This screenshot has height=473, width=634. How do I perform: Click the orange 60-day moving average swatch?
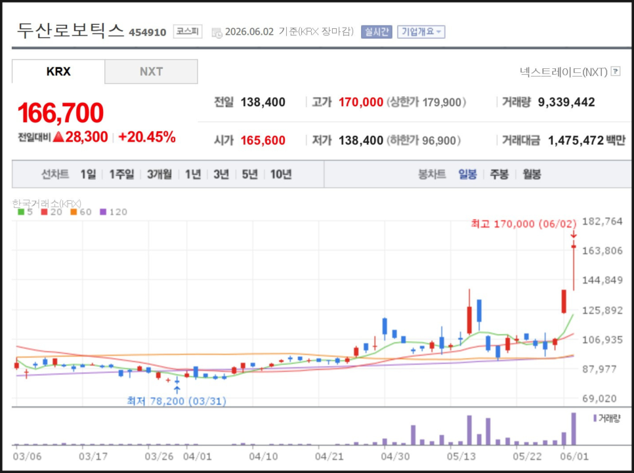[x=74, y=212]
